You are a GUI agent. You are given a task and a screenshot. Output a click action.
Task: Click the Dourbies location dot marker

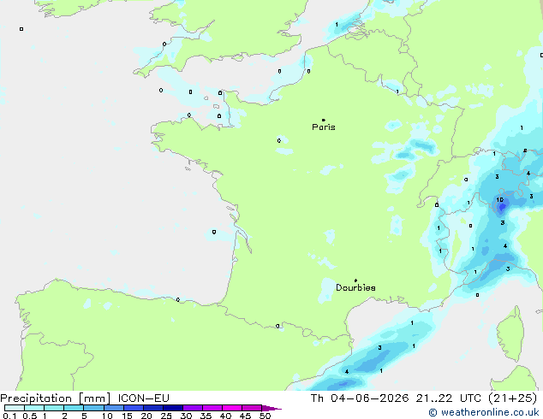coord(355,280)
